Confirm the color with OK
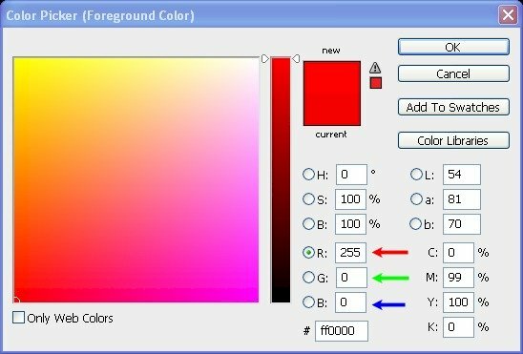The image size is (523, 354). pyautogui.click(x=453, y=47)
